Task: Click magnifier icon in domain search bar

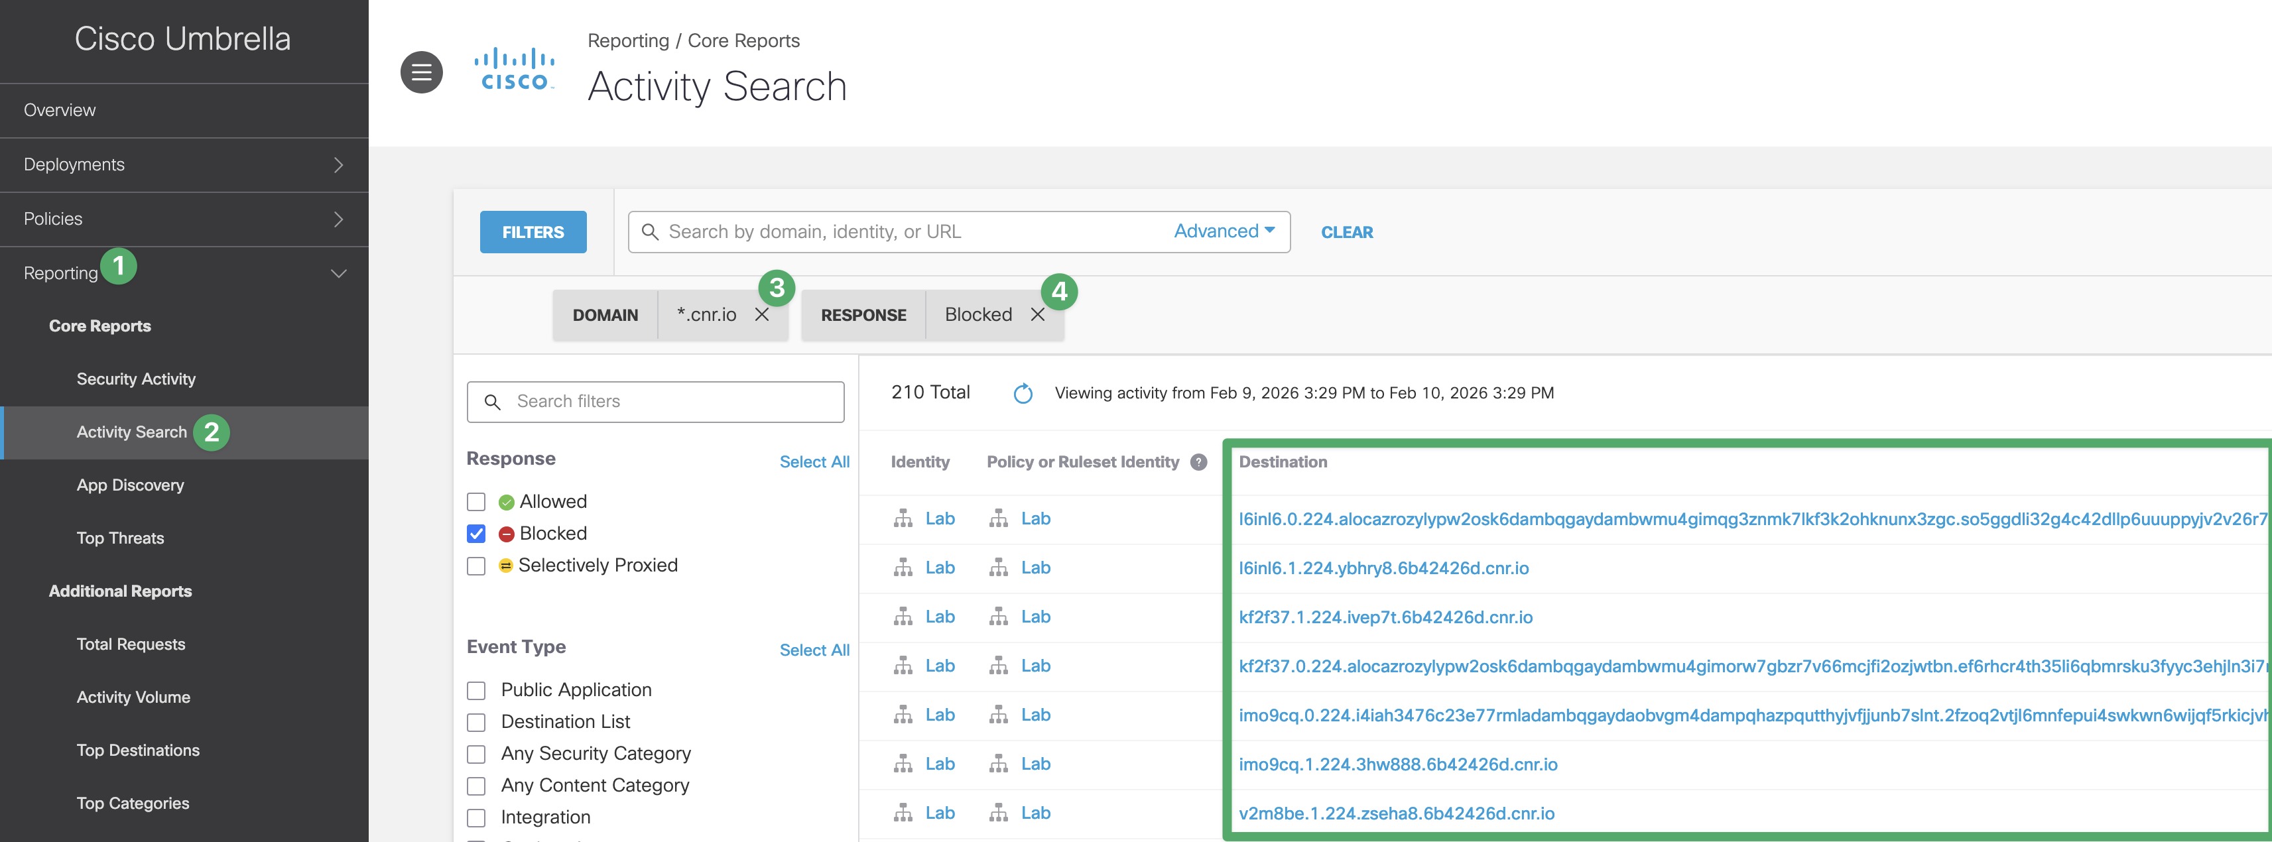Action: click(x=650, y=232)
